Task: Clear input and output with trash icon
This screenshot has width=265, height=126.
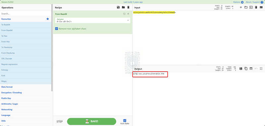Action: (256, 7)
